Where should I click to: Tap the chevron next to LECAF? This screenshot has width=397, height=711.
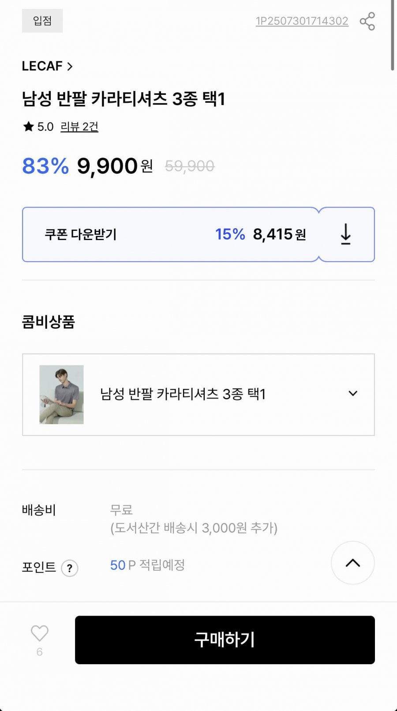[70, 67]
